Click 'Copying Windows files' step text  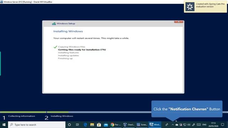click(x=72, y=47)
